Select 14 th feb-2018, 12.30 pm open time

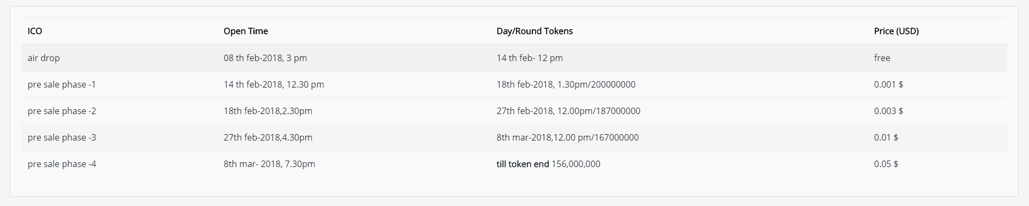coord(274,84)
